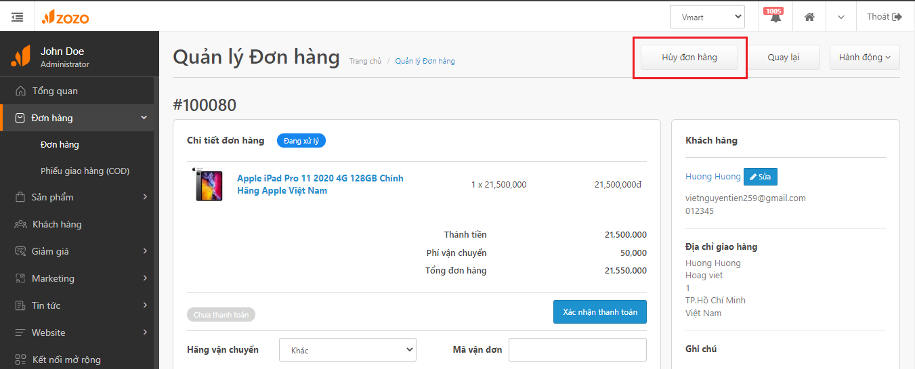Viewport: 915px width, 369px height.
Task: Open the Vmart store selector
Action: (707, 17)
